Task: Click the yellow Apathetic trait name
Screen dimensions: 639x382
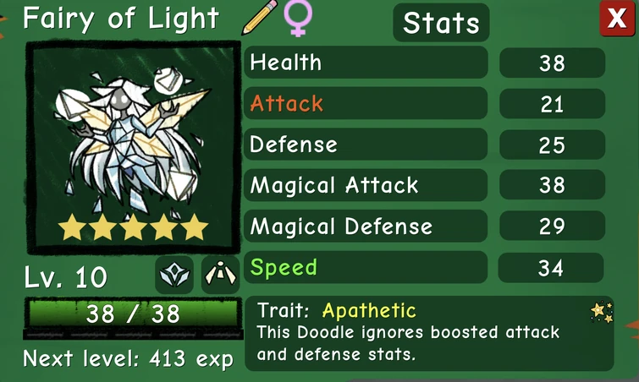Action: point(369,311)
